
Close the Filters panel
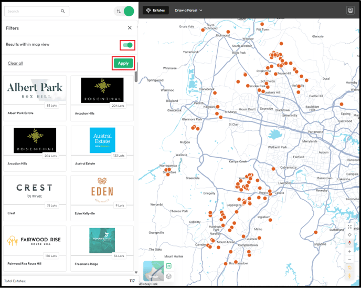click(130, 28)
